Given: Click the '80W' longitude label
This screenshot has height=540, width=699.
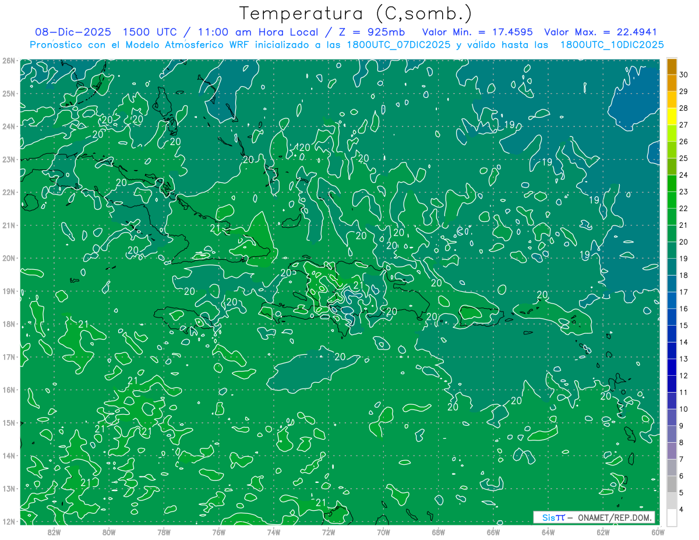Looking at the screenshot, I should 109,531.
